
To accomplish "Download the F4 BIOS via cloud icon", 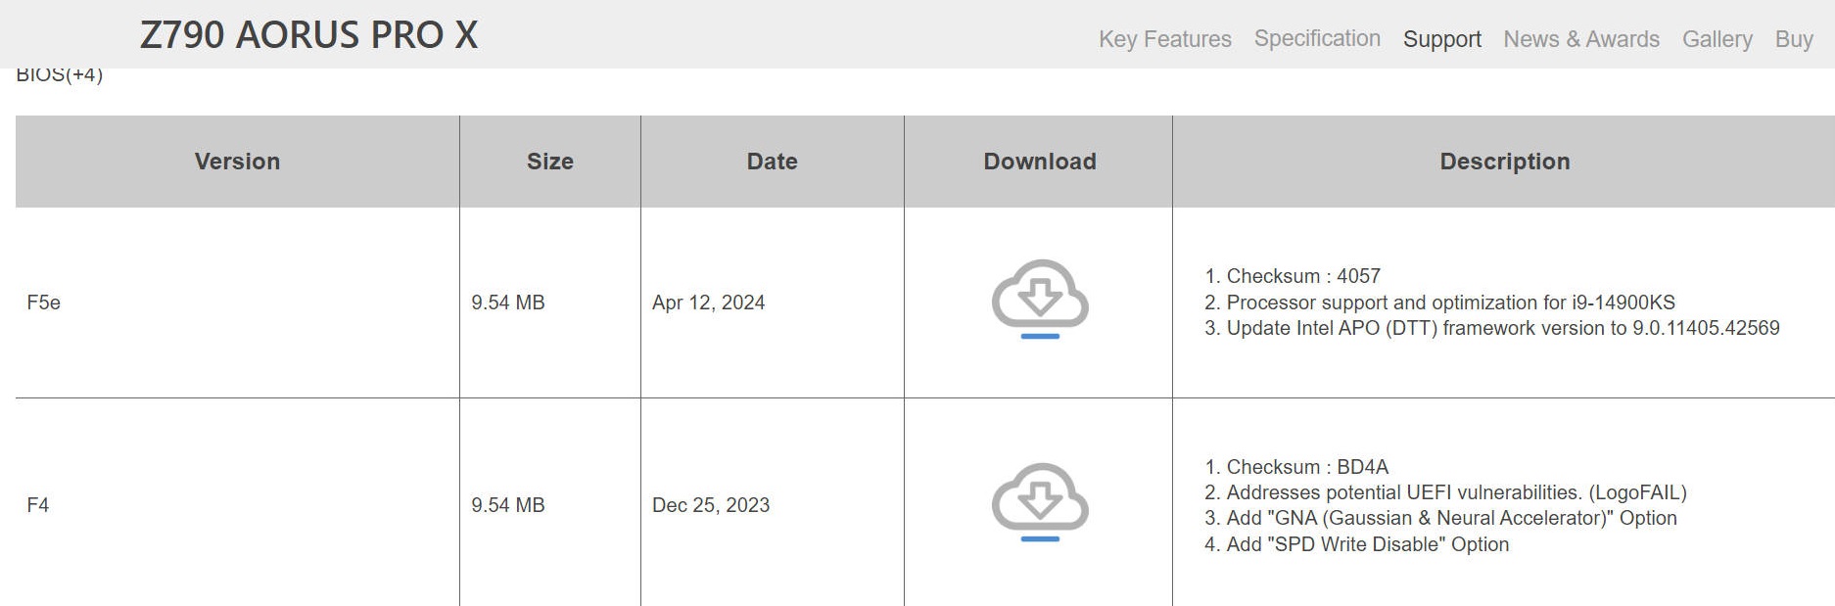I will pyautogui.click(x=1039, y=500).
